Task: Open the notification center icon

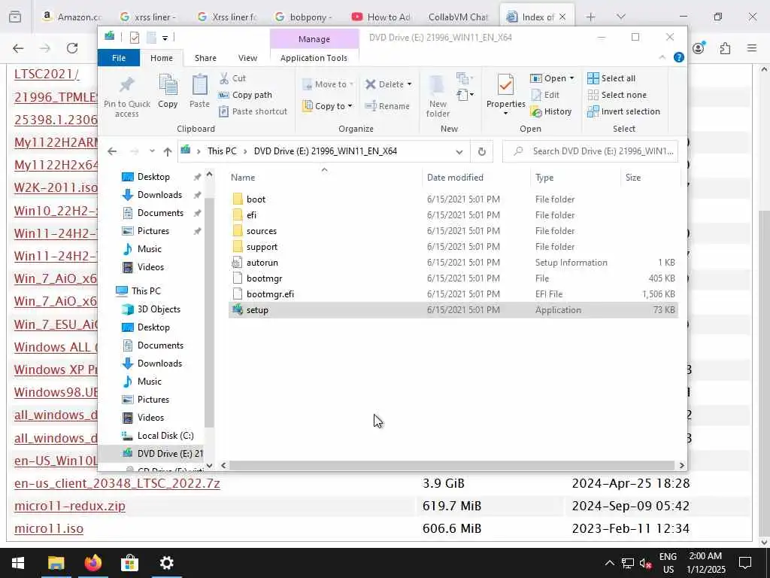Action: coord(745,563)
